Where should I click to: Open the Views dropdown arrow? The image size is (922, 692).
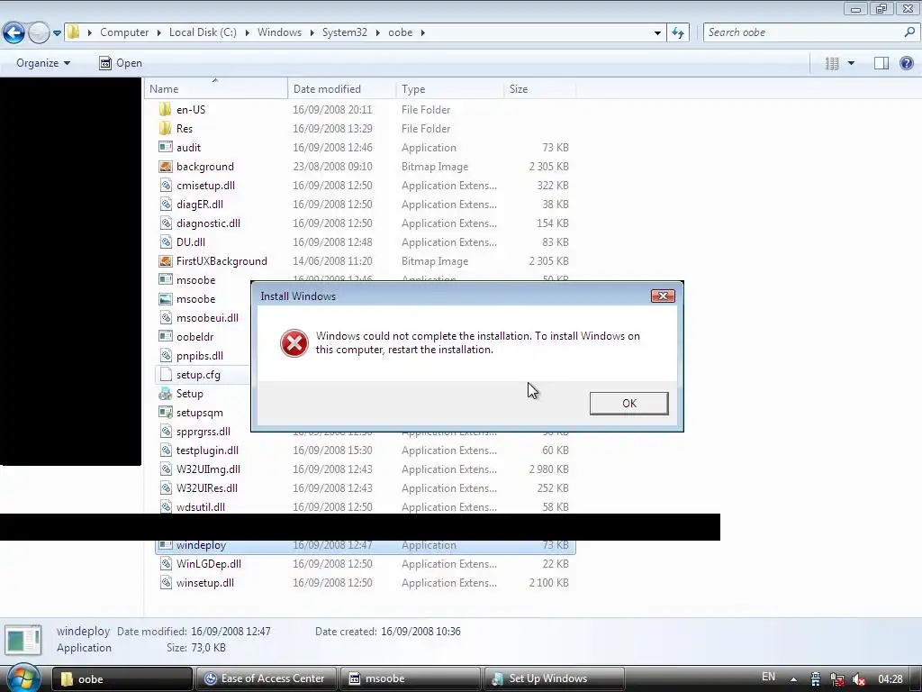(x=851, y=63)
